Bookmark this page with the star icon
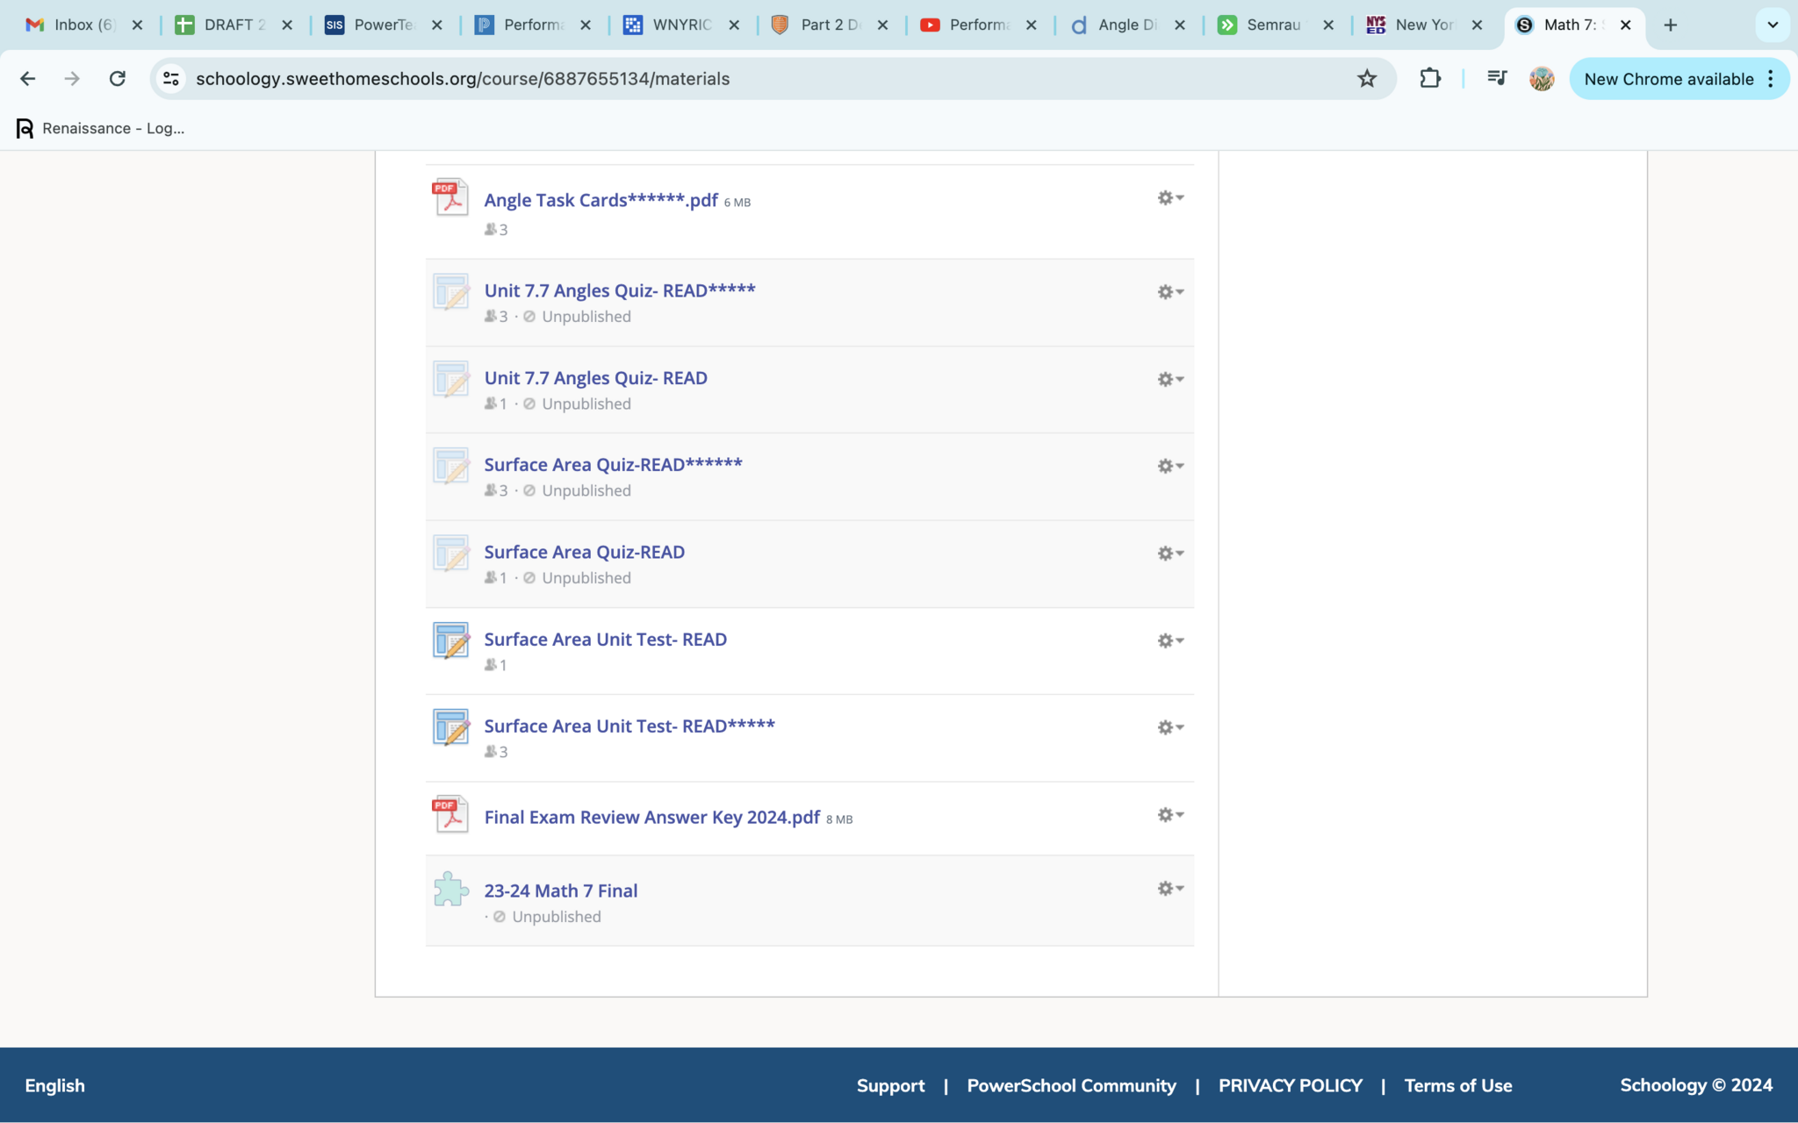The width and height of the screenshot is (1798, 1123). pos(1367,79)
